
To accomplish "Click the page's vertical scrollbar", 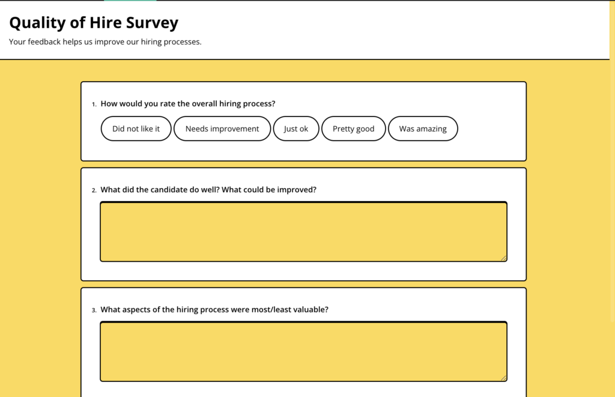I will pyautogui.click(x=612, y=180).
